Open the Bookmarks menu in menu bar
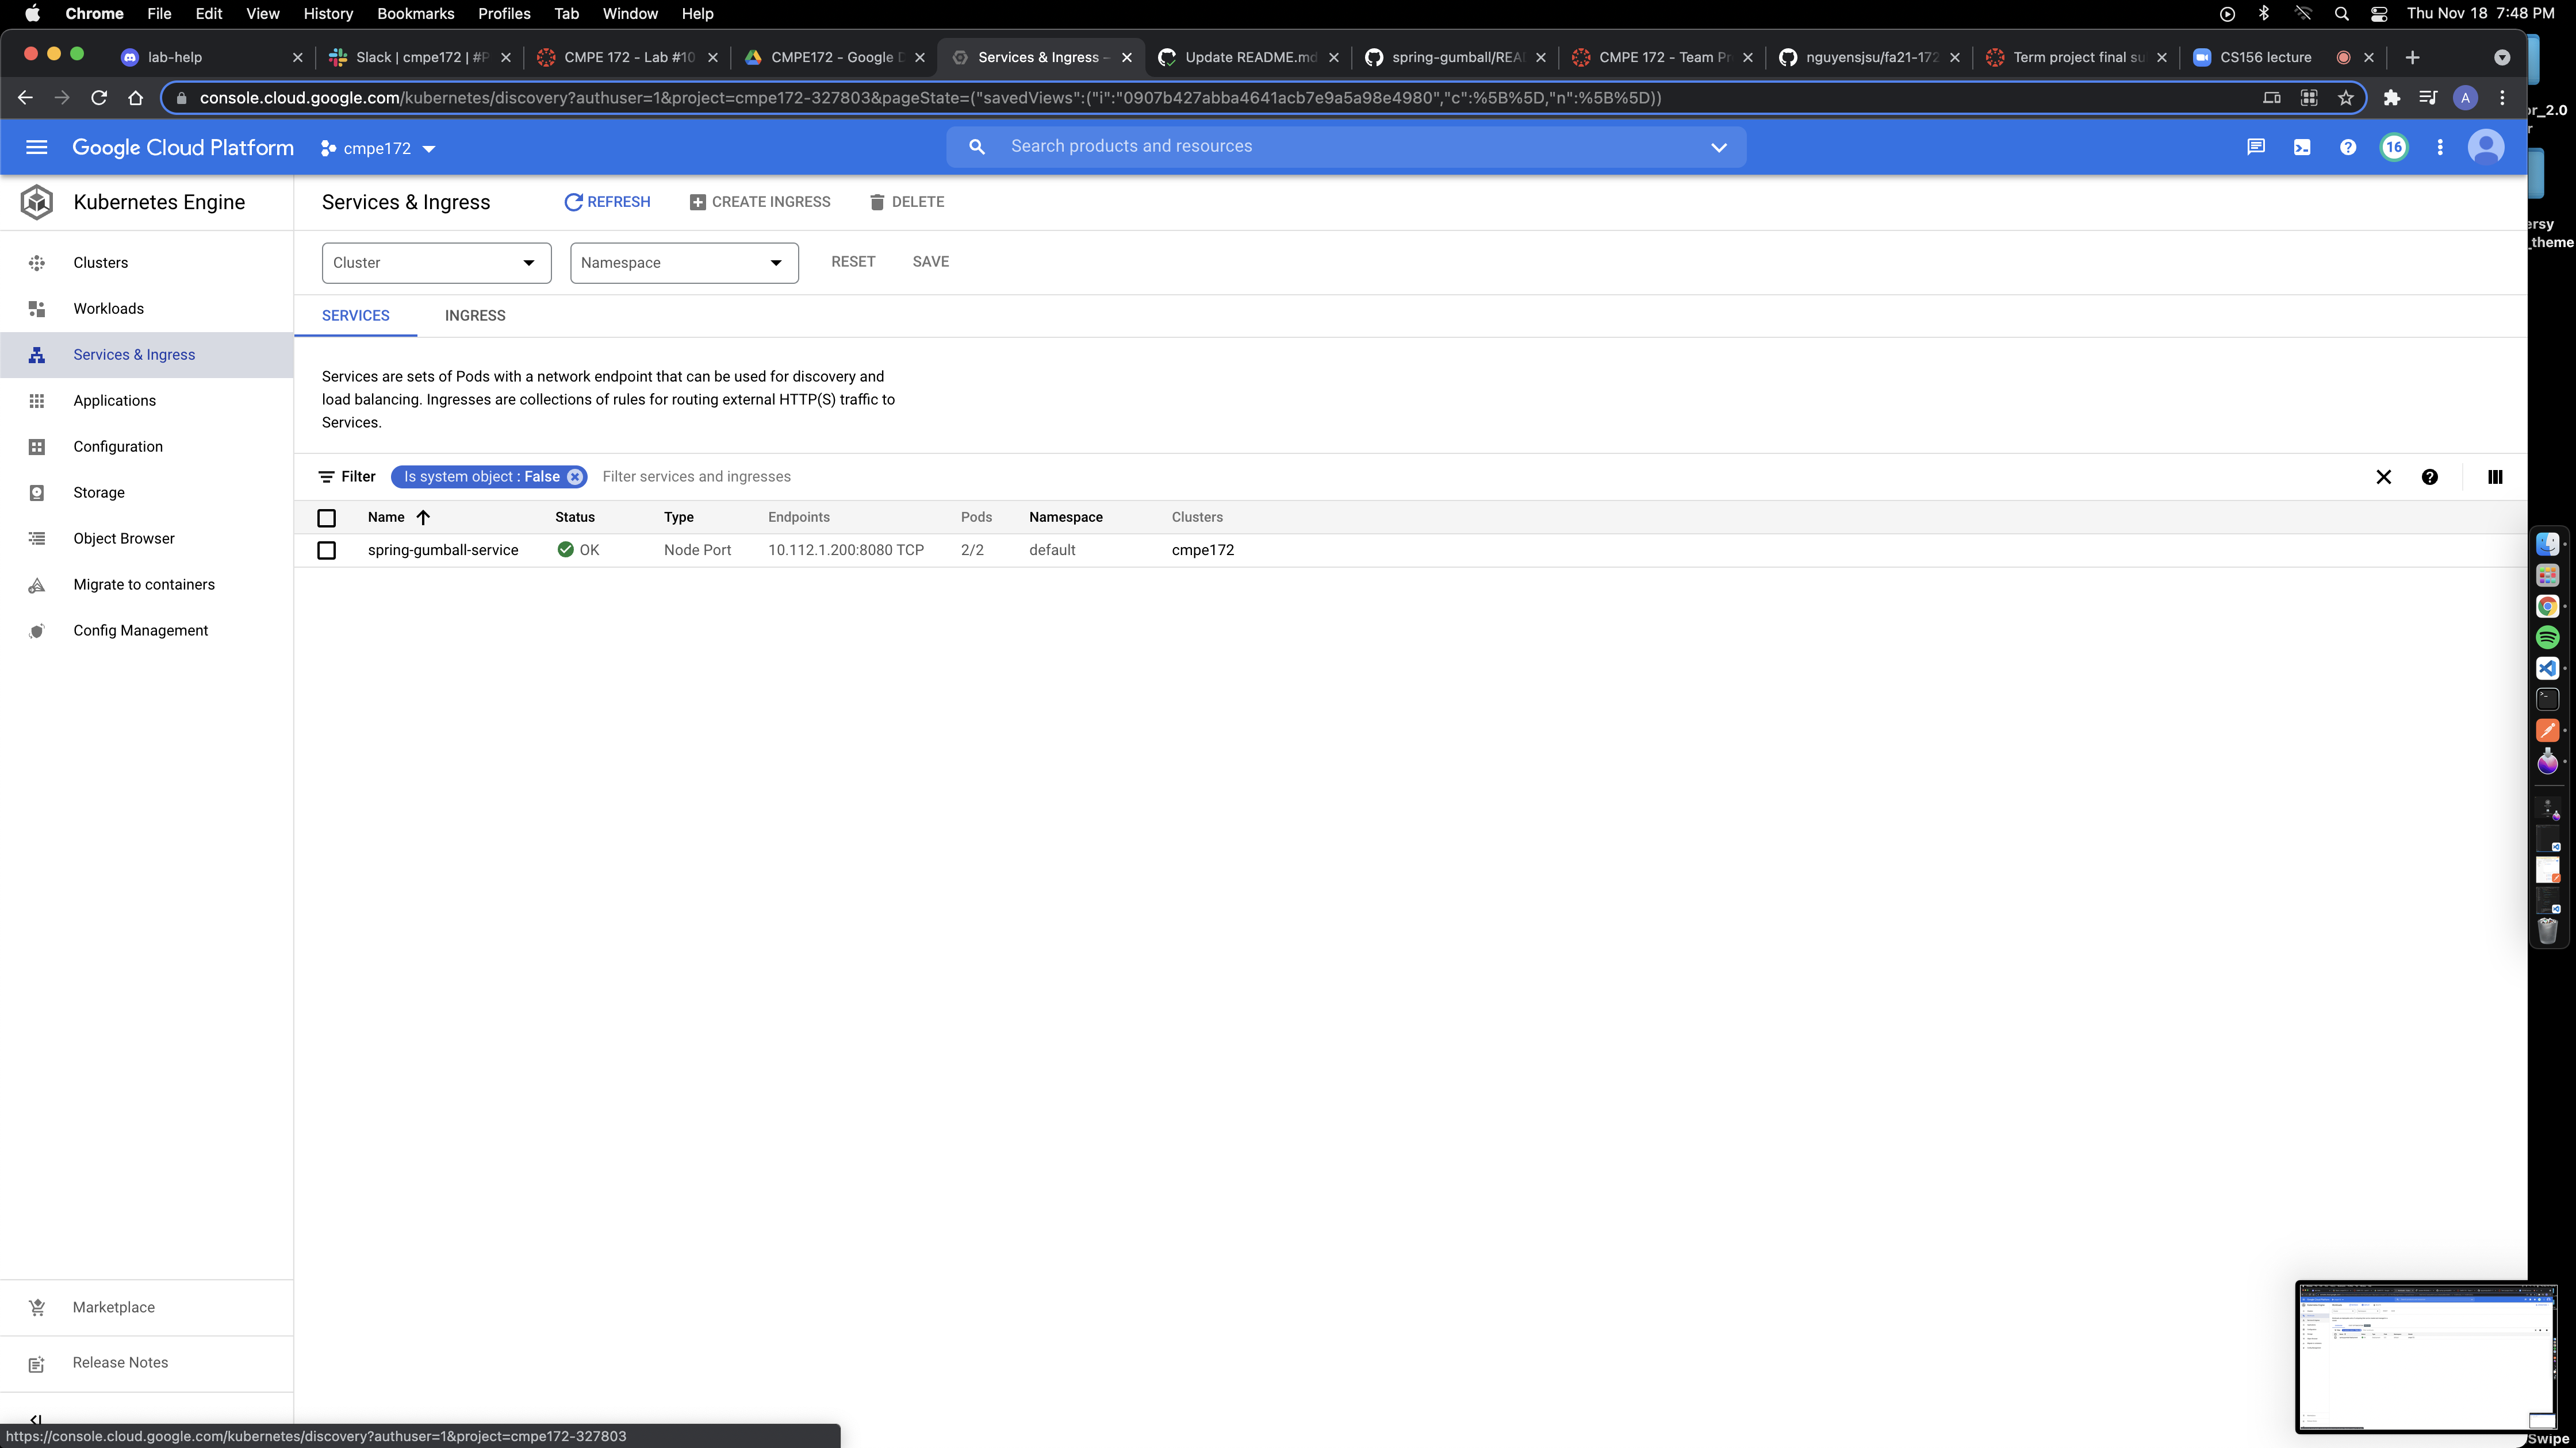Image resolution: width=2576 pixels, height=1448 pixels. click(415, 14)
